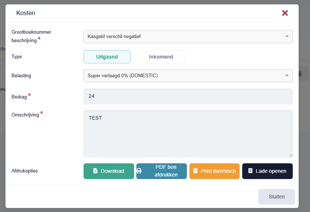Close the Kosten dialog with the X icon
Screen dimensions: 310x212
pos(285,13)
